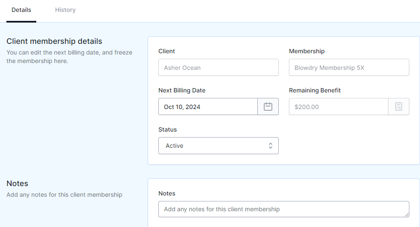Switch to the History tab
The height and width of the screenshot is (227, 420).
(x=65, y=10)
